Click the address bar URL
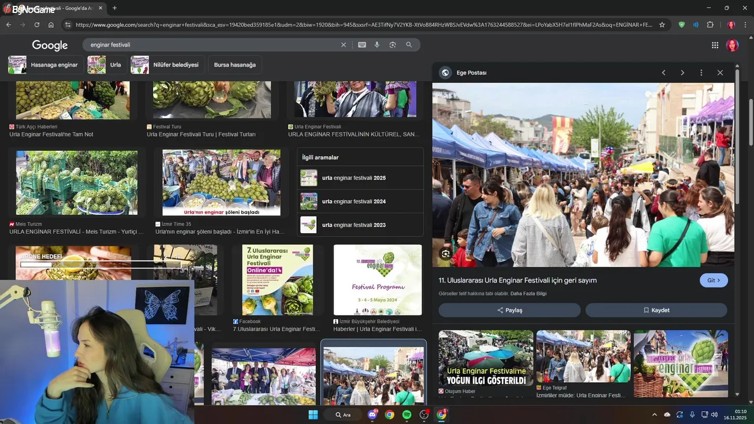The image size is (754, 424). click(x=363, y=25)
